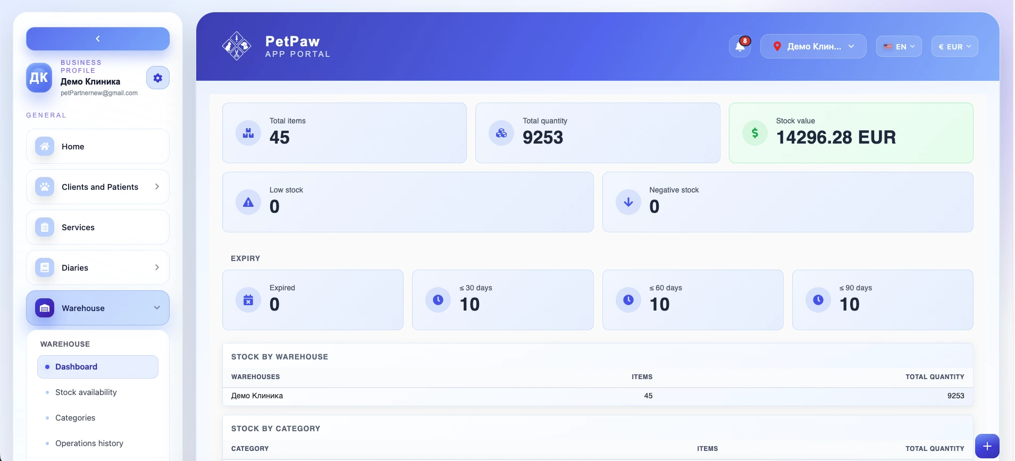Click the Total quantity 9253 value
The image size is (1015, 461).
(x=543, y=137)
